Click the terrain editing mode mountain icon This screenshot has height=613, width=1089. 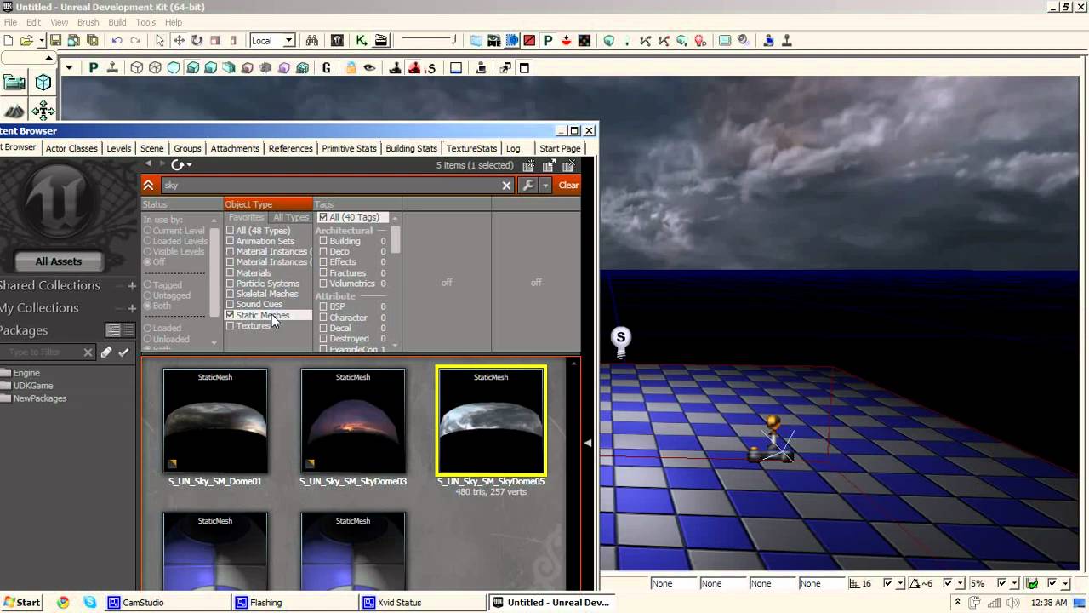click(x=14, y=111)
